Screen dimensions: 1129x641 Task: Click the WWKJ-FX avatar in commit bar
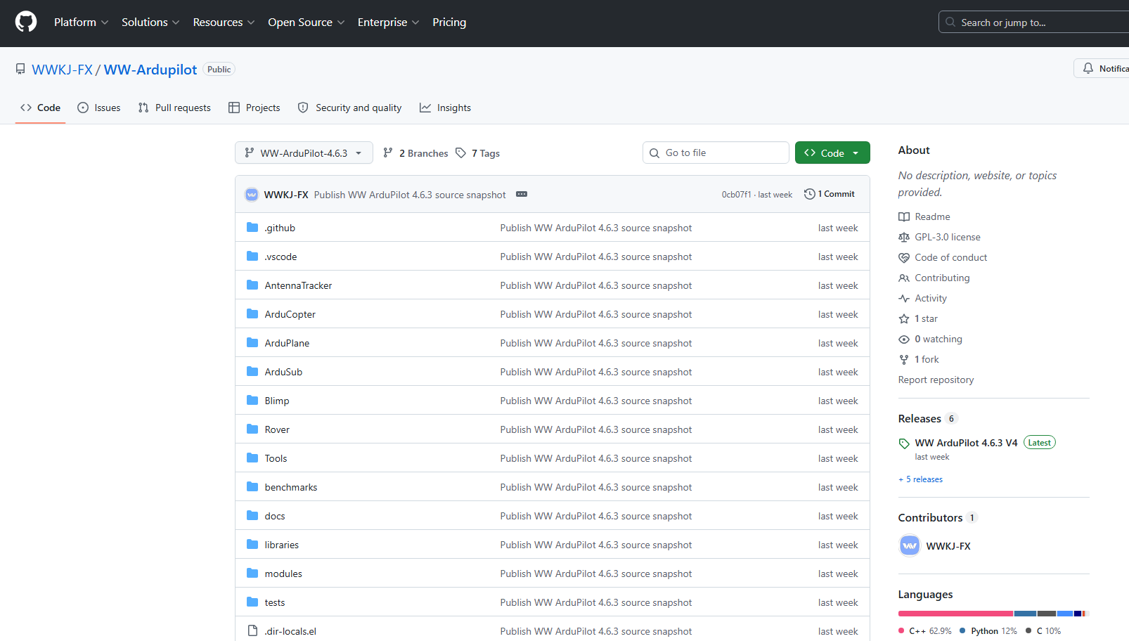252,195
